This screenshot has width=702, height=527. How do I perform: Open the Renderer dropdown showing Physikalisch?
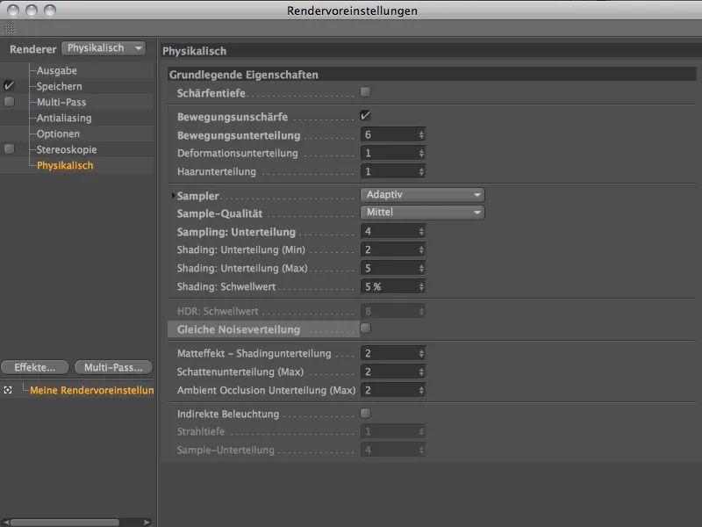point(104,48)
